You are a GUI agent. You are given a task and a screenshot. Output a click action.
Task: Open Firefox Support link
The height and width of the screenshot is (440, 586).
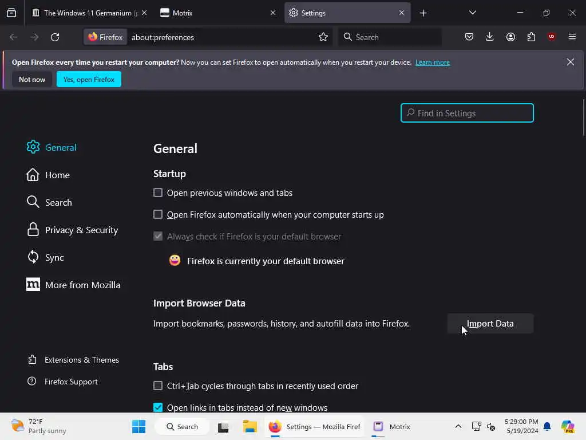[x=63, y=382]
